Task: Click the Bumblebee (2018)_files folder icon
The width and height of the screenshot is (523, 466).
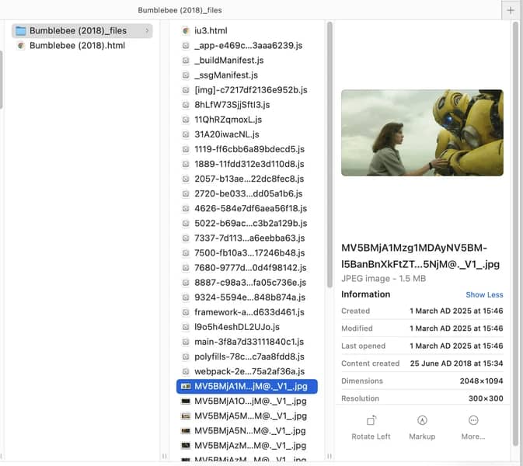Action: 21,30
